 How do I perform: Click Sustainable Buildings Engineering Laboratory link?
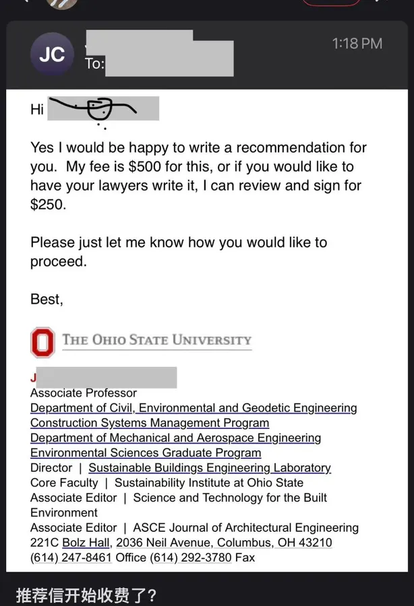click(210, 468)
